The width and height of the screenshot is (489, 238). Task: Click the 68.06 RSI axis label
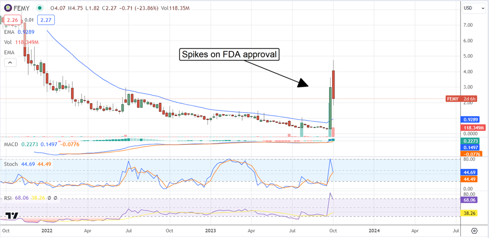469,199
